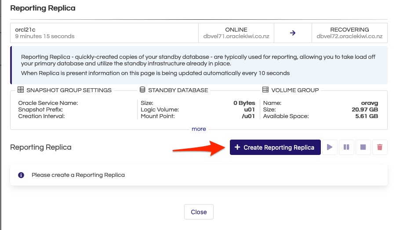Image resolution: width=396 pixels, height=230 pixels.
Task: Click the volume group name "oravg"
Action: tap(370, 103)
